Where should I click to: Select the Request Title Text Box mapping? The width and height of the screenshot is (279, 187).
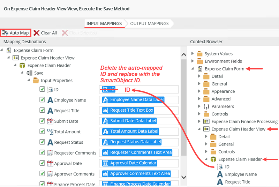point(128,110)
